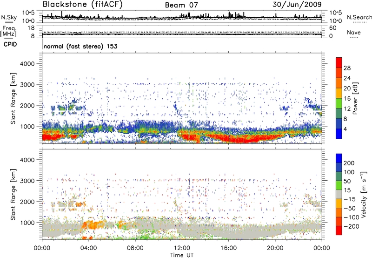Click the 'Beam 07' label

pyautogui.click(x=181, y=5)
